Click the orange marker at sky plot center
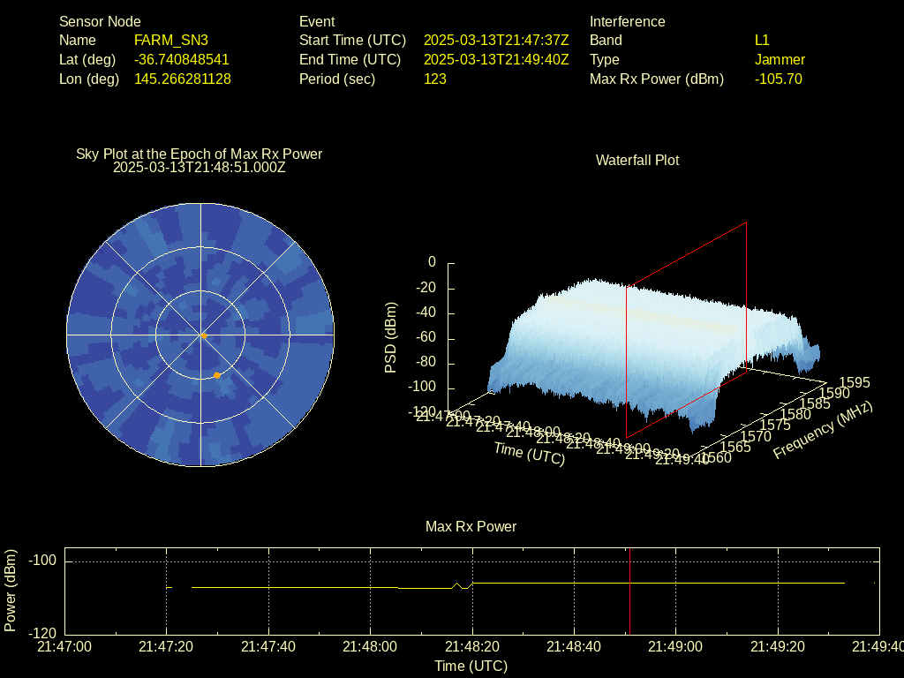Viewport: 904px width, 678px height. pos(204,335)
